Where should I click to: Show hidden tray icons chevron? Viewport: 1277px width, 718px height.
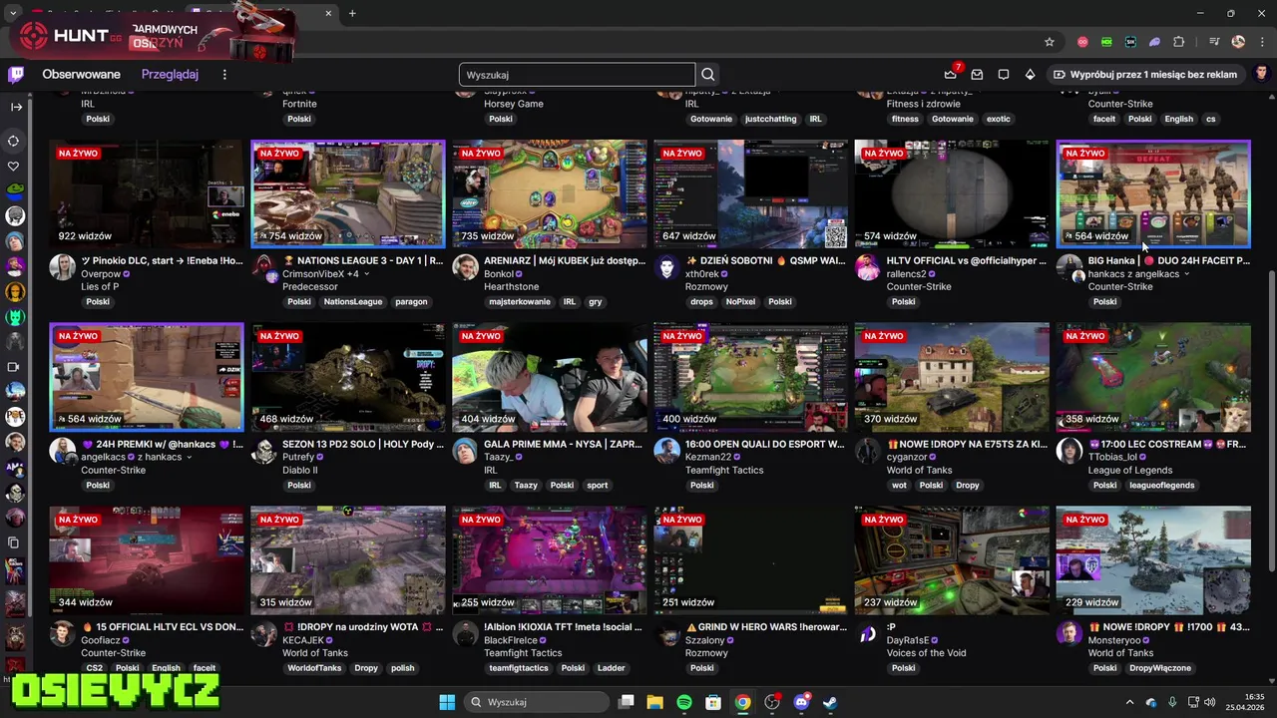point(1129,702)
